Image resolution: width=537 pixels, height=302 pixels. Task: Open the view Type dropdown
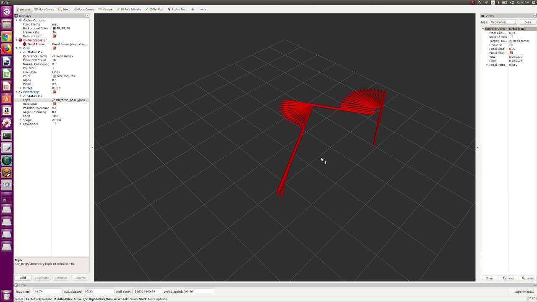503,22
